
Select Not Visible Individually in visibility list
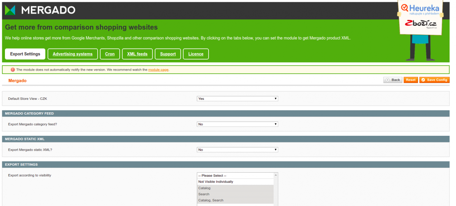[216, 182]
